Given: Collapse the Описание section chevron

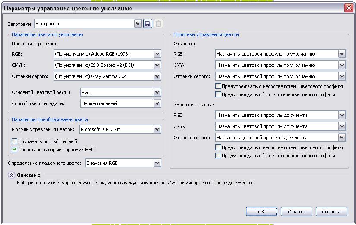Looking at the screenshot, I should tap(11, 175).
